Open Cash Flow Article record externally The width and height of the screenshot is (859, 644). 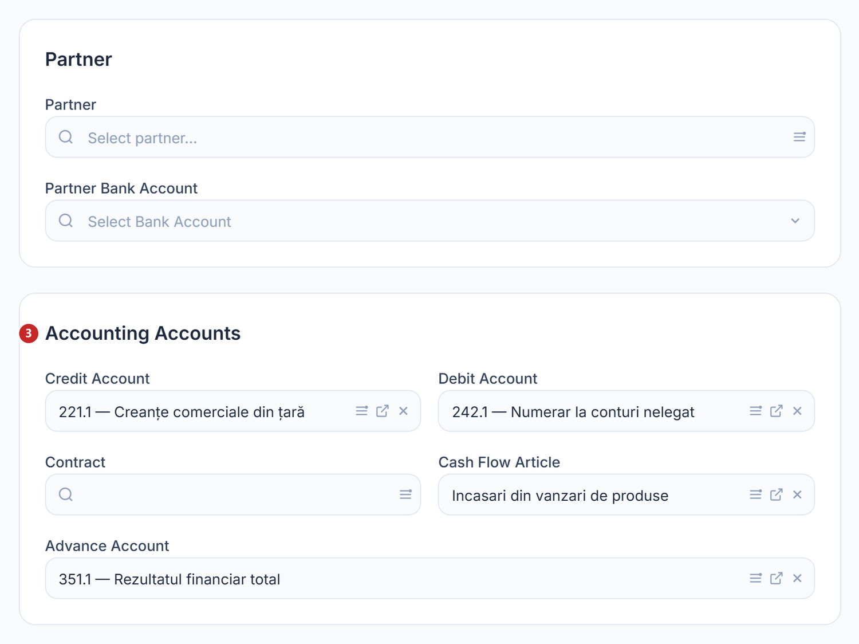[777, 494]
